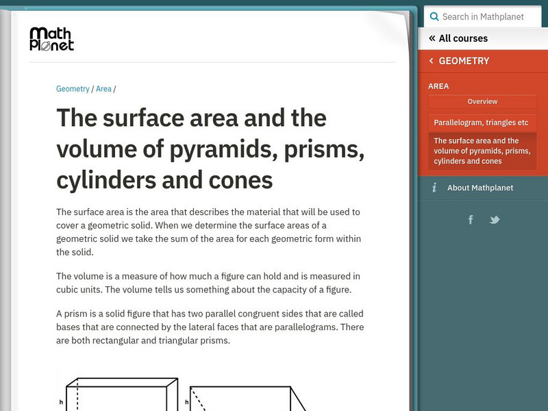Click the rectangular prism diagram
The image size is (548, 411).
pyautogui.click(x=122, y=394)
